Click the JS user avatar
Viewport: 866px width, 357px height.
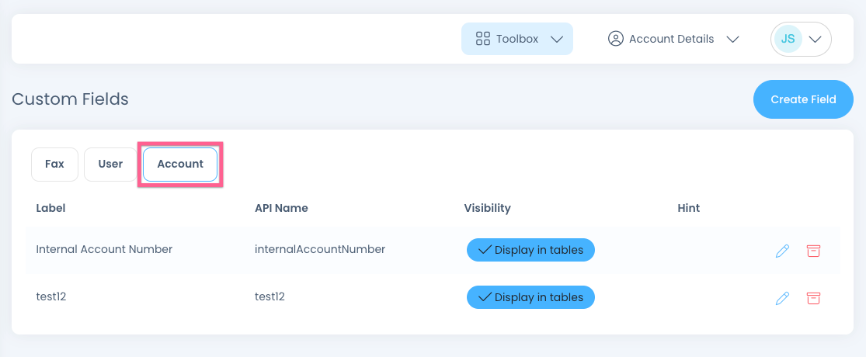coord(788,39)
